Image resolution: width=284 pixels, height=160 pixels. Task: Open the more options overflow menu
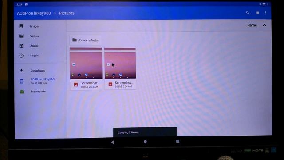pos(265,13)
